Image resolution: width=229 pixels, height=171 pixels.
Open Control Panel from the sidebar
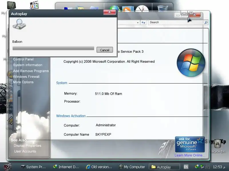(x=23, y=59)
